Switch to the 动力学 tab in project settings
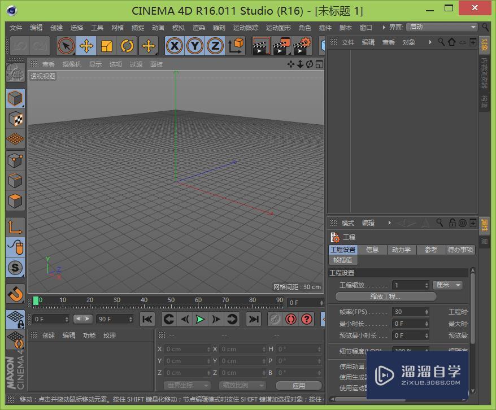 pos(402,249)
